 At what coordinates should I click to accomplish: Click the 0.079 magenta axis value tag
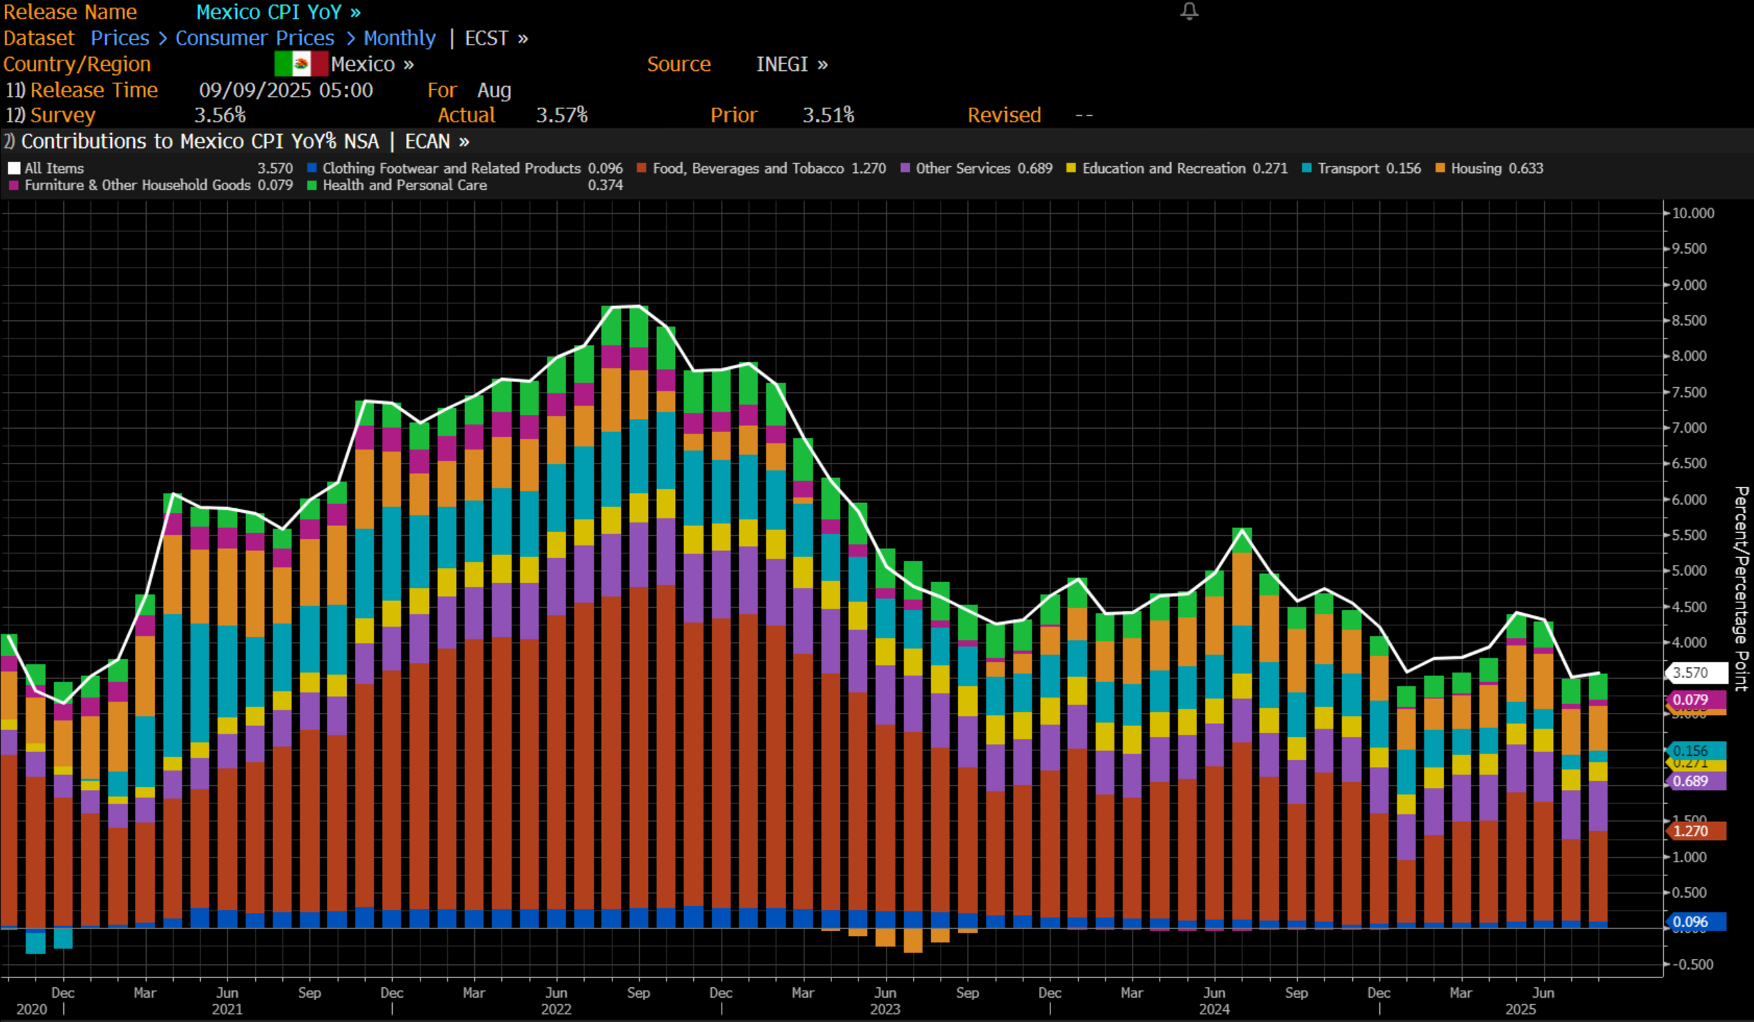click(x=1696, y=700)
